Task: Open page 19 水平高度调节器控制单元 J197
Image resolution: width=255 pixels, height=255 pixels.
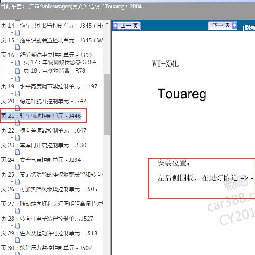Action: point(49,86)
